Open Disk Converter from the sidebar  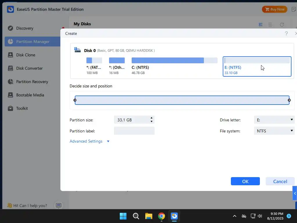29,68
